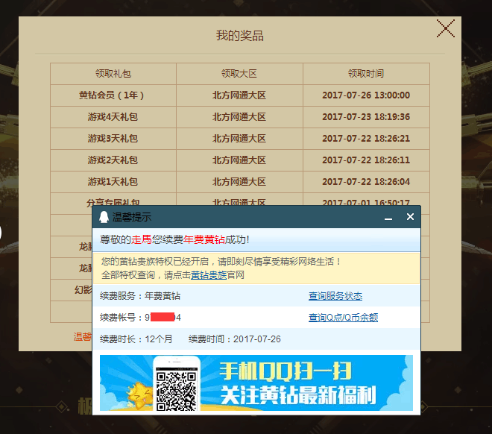Click the 续费帐号 account number text
Screen dimensions: 492x434
click(140, 317)
